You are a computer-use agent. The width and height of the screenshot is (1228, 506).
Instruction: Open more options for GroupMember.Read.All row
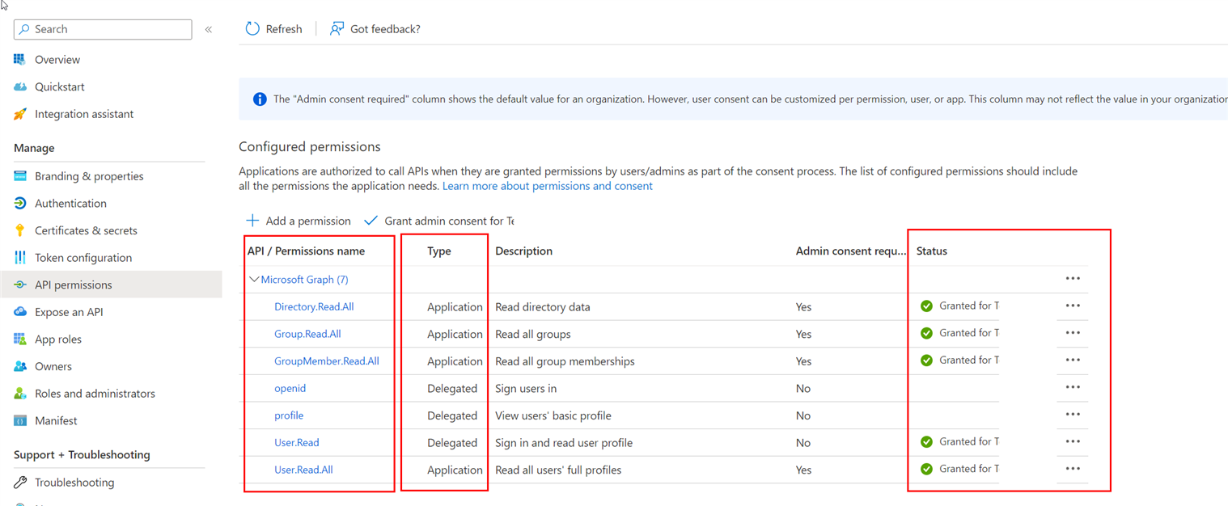(1073, 360)
